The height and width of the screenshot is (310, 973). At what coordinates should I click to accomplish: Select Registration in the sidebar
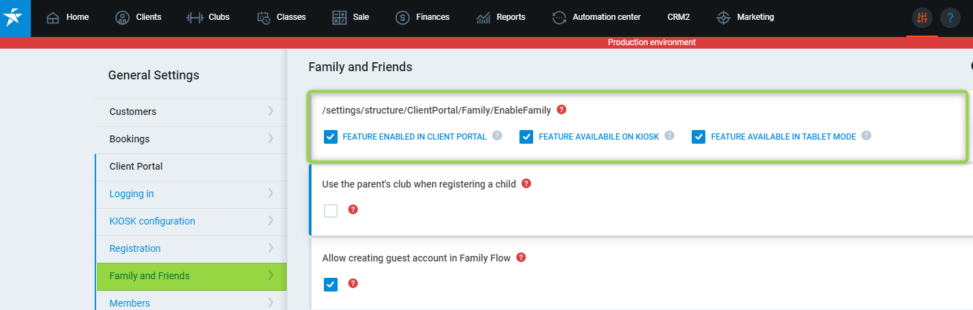(135, 248)
